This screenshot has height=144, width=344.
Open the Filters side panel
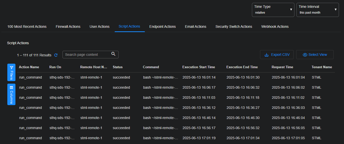coord(11,72)
